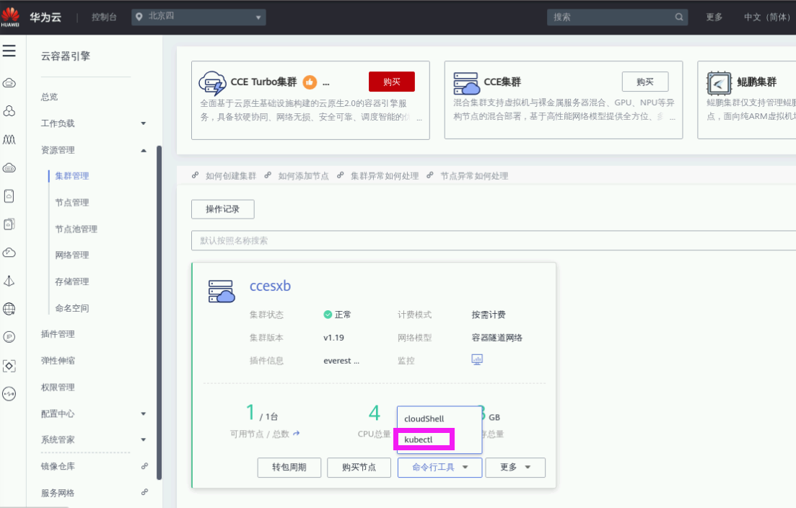This screenshot has width=796, height=508.
Task: Open the 节点异常如何处理 help link
Action: [474, 176]
